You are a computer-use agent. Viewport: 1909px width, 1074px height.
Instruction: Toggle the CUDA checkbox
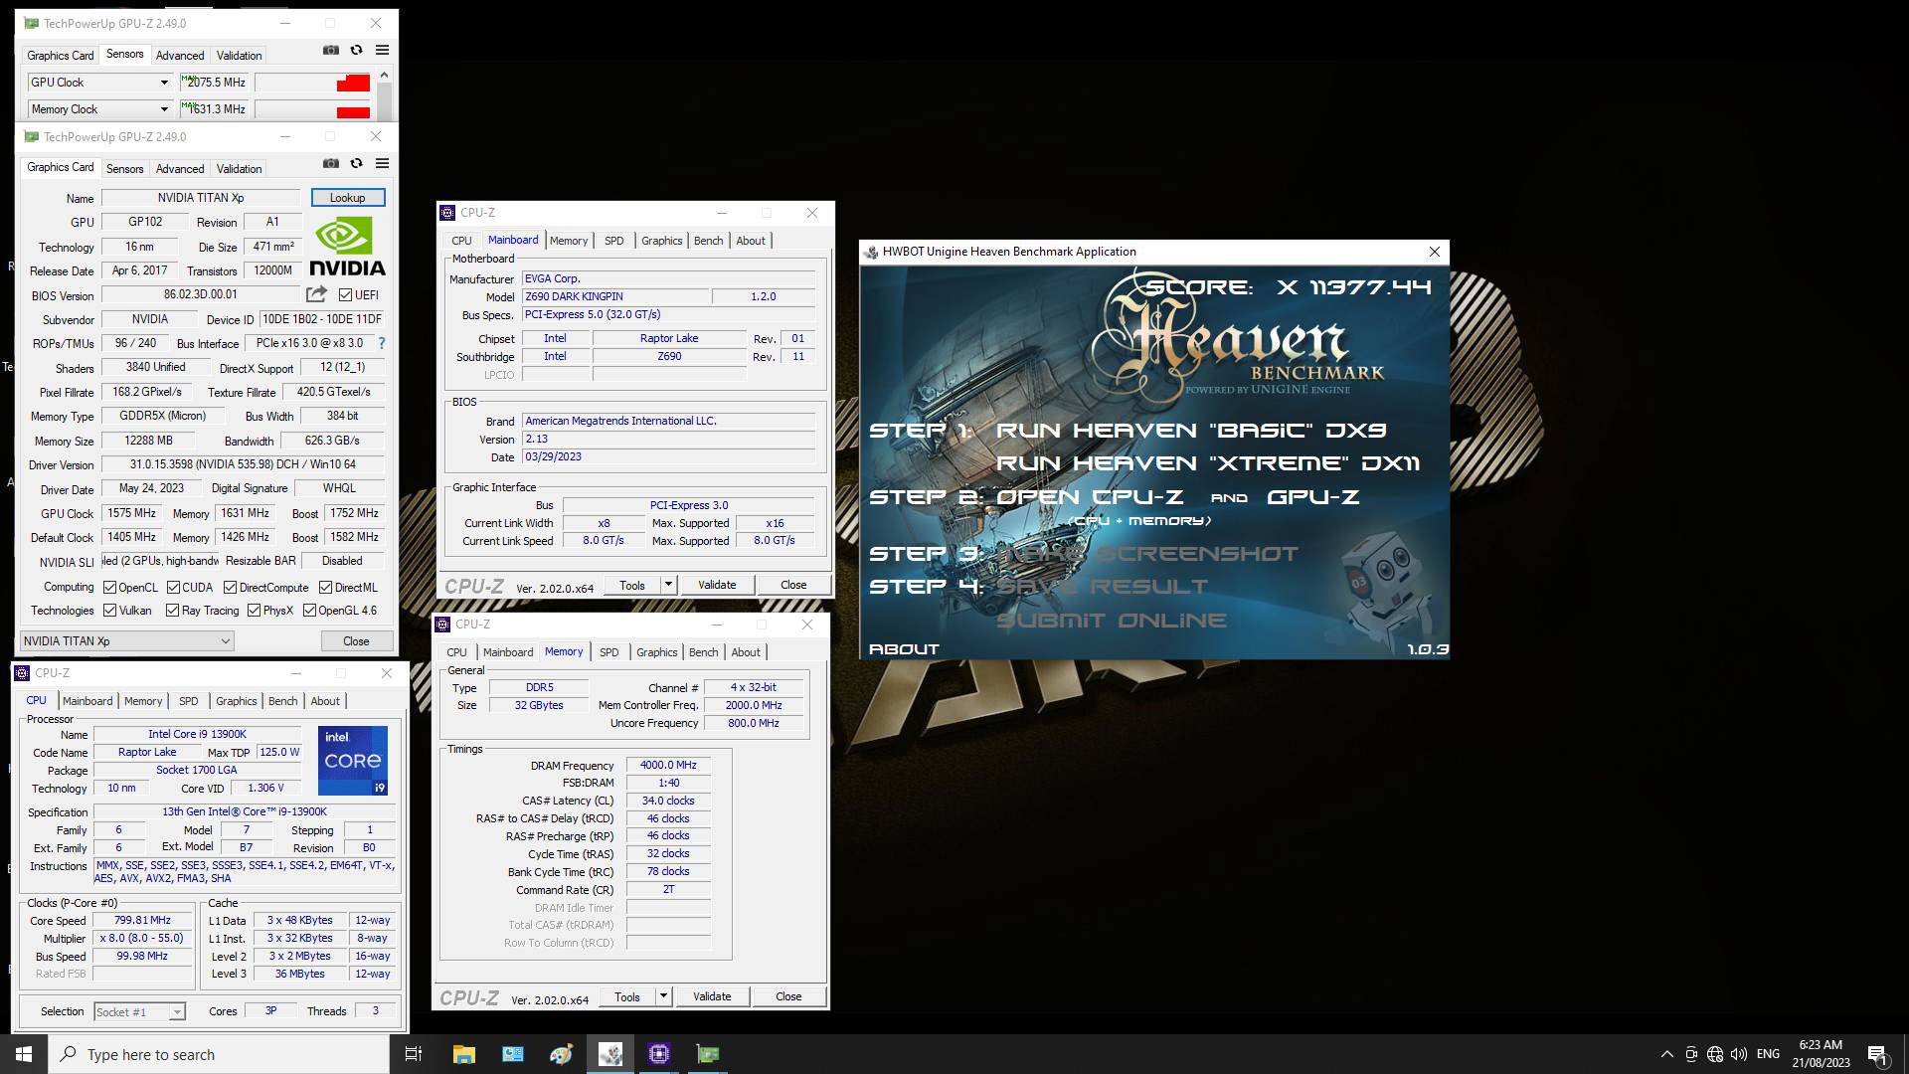(x=173, y=588)
